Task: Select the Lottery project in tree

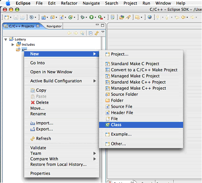Action: pos(20,39)
